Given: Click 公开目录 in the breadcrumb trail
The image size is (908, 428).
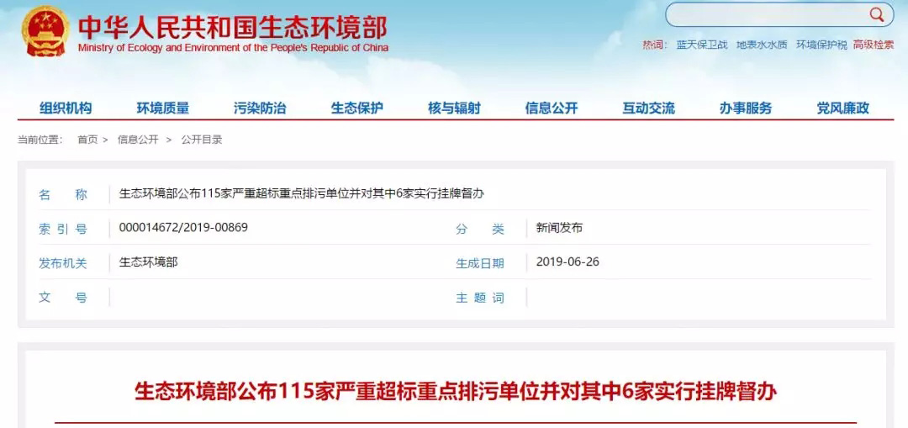Looking at the screenshot, I should (x=202, y=140).
